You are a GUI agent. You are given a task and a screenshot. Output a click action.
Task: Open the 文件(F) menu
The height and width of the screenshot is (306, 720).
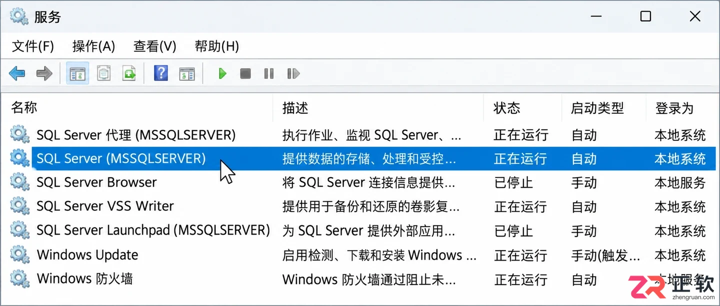[32, 46]
